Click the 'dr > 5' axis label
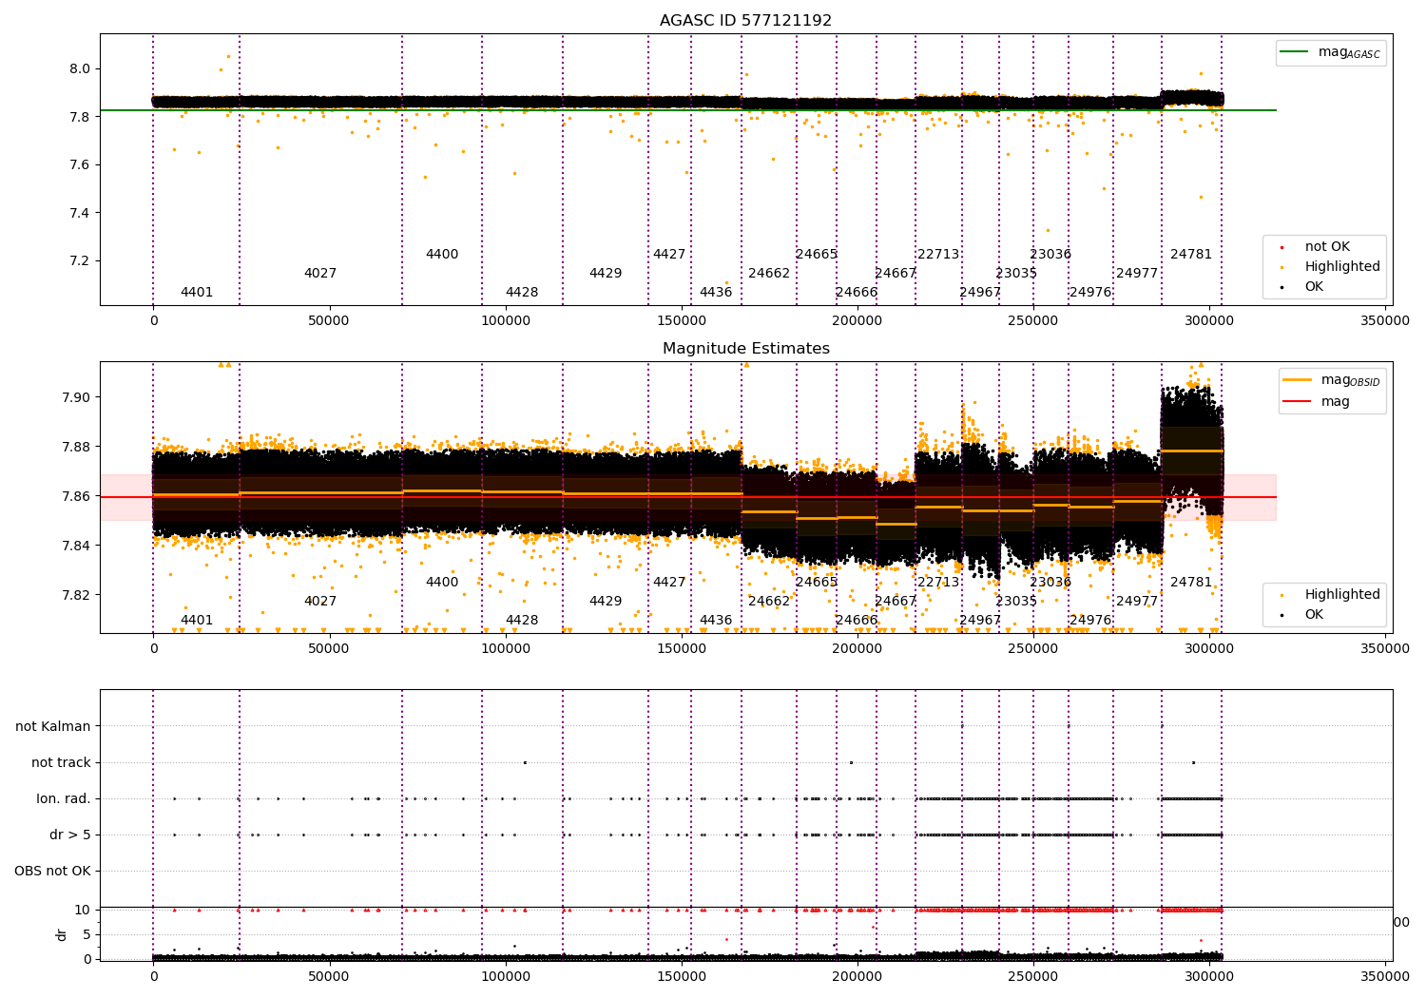The width and height of the screenshot is (1426, 998). click(70, 835)
